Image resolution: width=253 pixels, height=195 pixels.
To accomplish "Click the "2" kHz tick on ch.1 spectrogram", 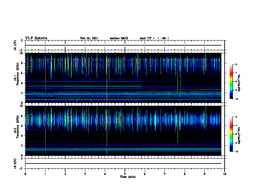I will 22,93.
